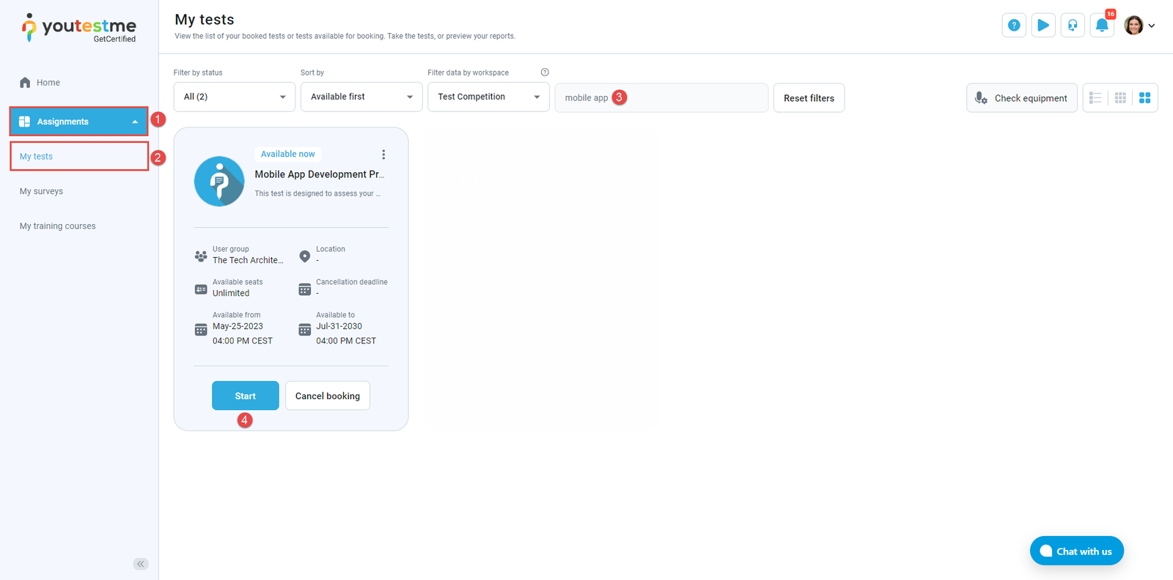
Task: Switch to list view layout
Action: pyautogui.click(x=1095, y=97)
